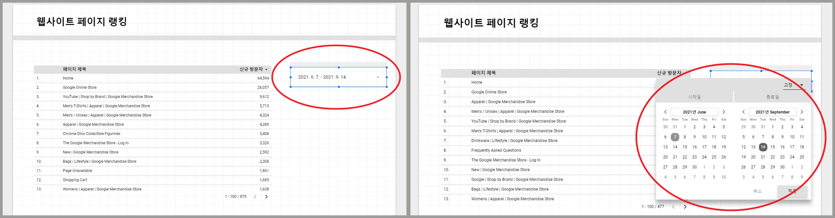Click 1 - 100 / 875 pagination text
Image resolution: width=835 pixels, height=218 pixels.
coord(236,197)
